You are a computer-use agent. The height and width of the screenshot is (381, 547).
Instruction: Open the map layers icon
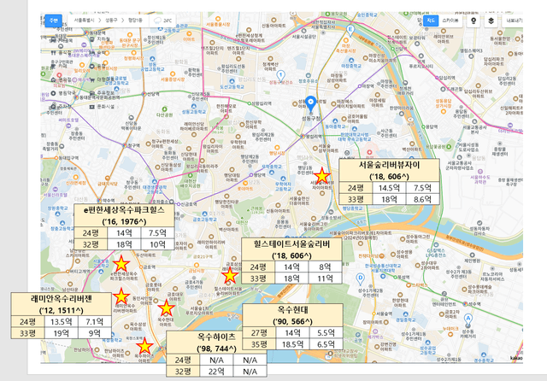(x=491, y=21)
